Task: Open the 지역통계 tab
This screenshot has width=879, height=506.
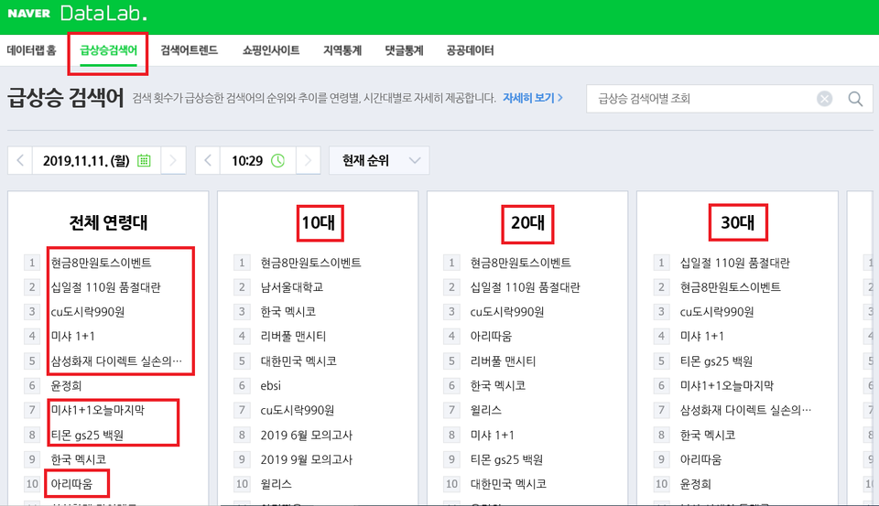Action: coord(342,50)
